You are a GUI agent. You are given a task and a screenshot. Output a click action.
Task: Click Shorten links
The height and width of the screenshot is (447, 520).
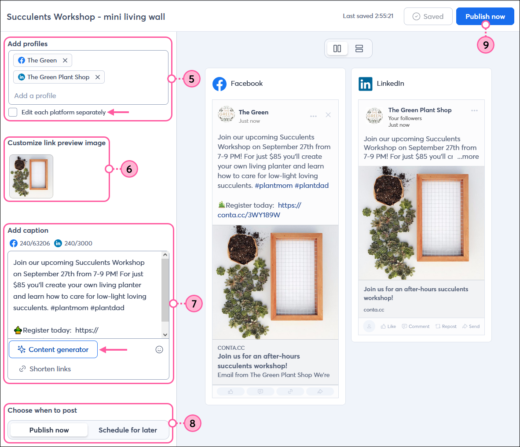tap(45, 369)
